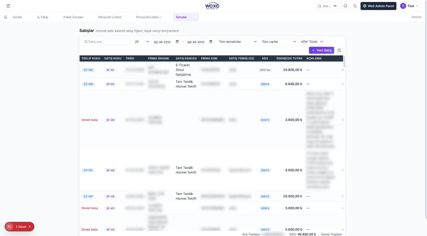Screen dimensions: 427x236
Task: Switch to the Anket Soruları tab
Action: pyautogui.click(x=73, y=17)
